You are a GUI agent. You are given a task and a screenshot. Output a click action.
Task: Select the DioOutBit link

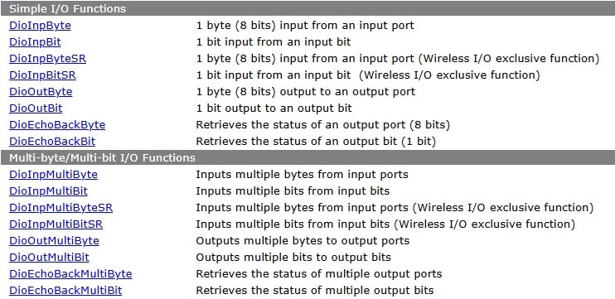(x=36, y=109)
